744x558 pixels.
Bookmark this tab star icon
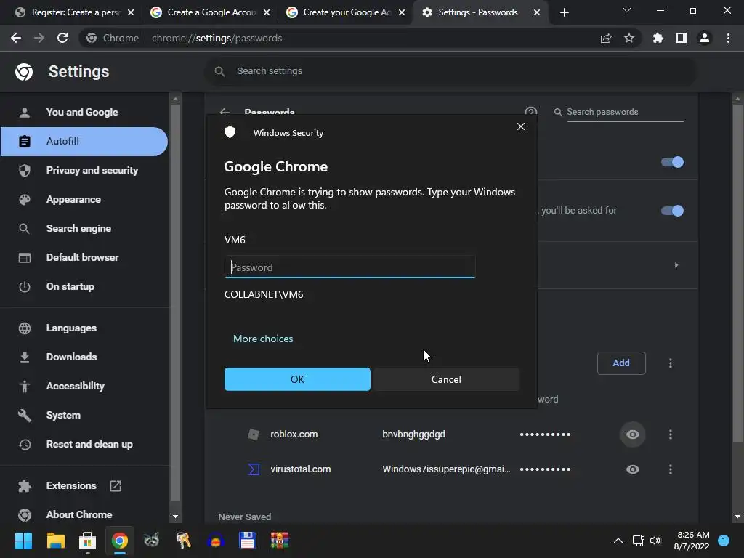point(629,38)
